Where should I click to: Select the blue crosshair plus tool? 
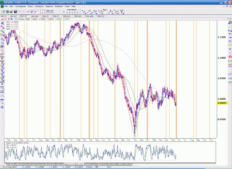(x=2, y=107)
